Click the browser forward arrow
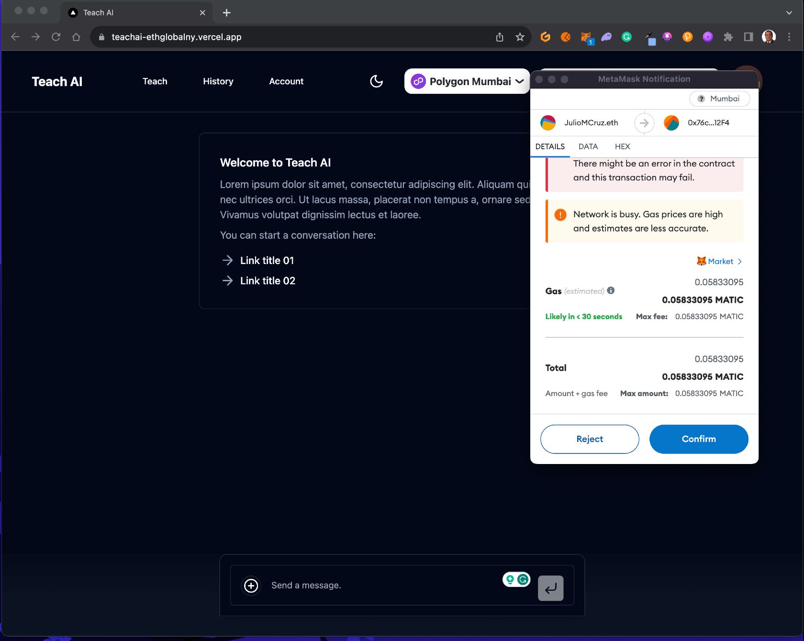Image resolution: width=804 pixels, height=641 pixels. 35,37
